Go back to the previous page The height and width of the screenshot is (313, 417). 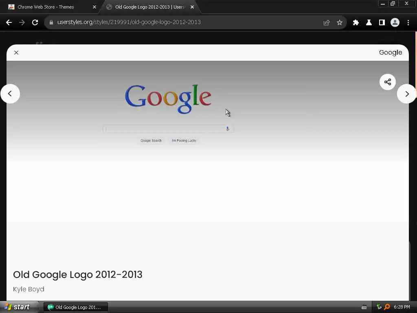click(x=9, y=23)
